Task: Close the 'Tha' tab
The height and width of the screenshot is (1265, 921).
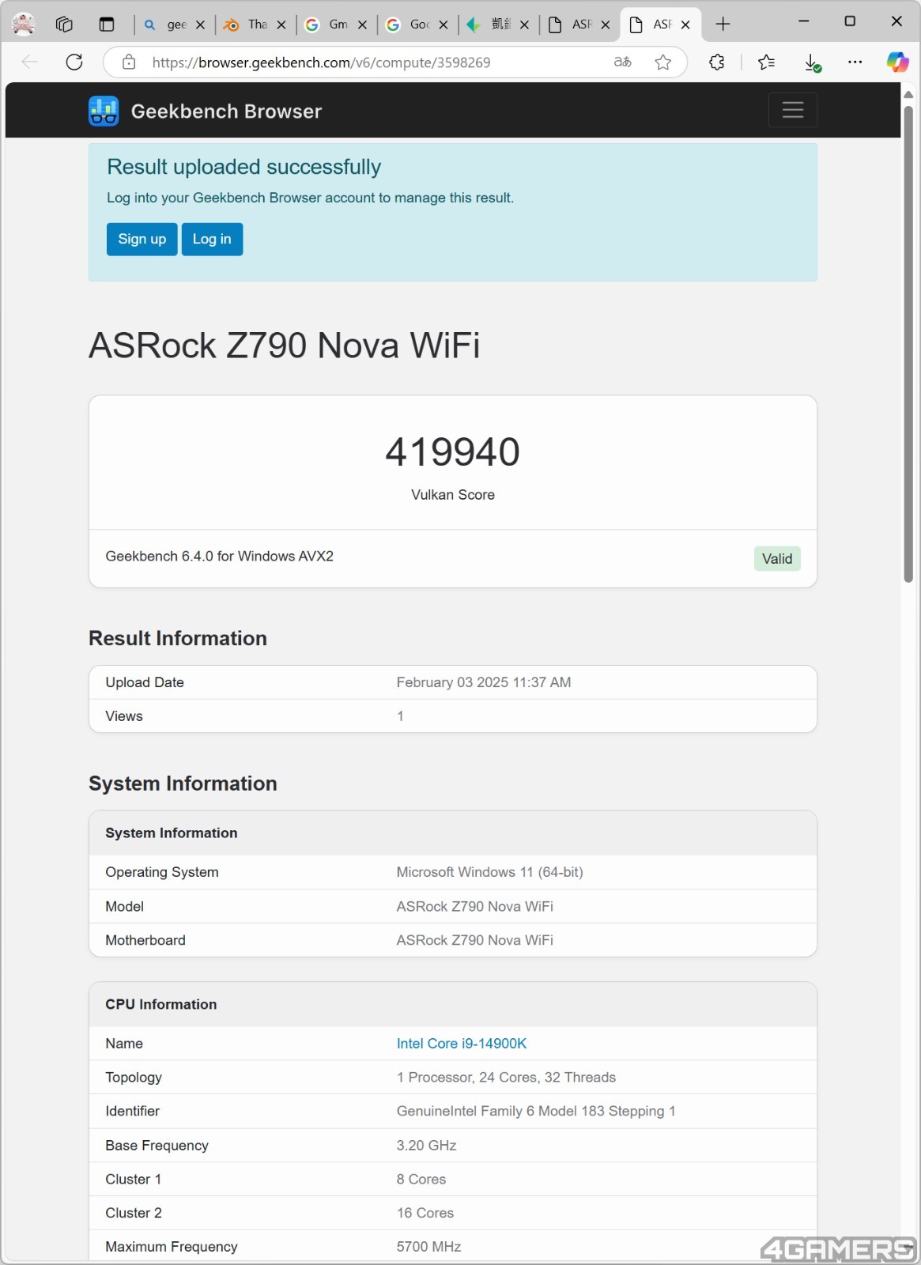Action: pyautogui.click(x=281, y=25)
